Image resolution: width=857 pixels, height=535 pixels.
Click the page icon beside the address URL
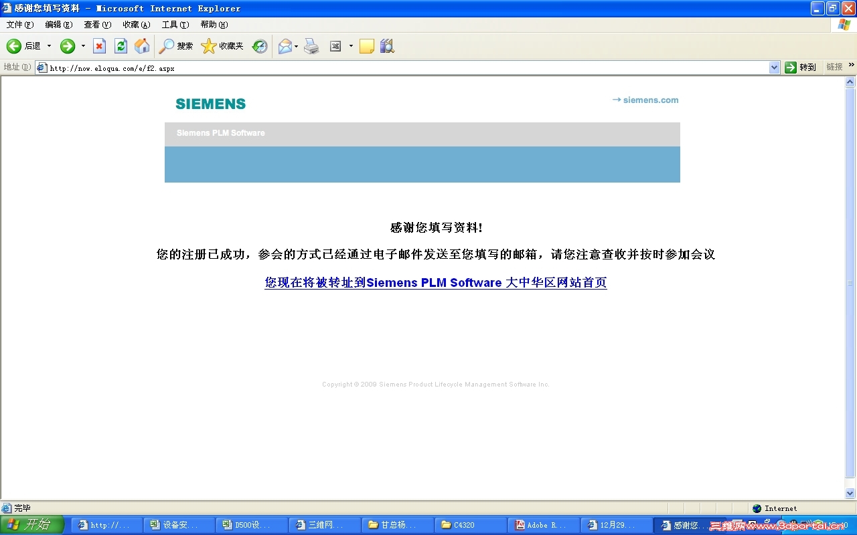(x=42, y=68)
